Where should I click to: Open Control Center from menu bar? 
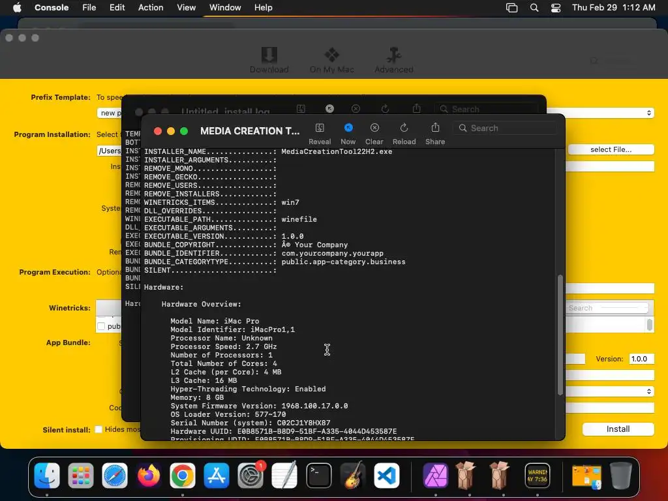point(556,8)
